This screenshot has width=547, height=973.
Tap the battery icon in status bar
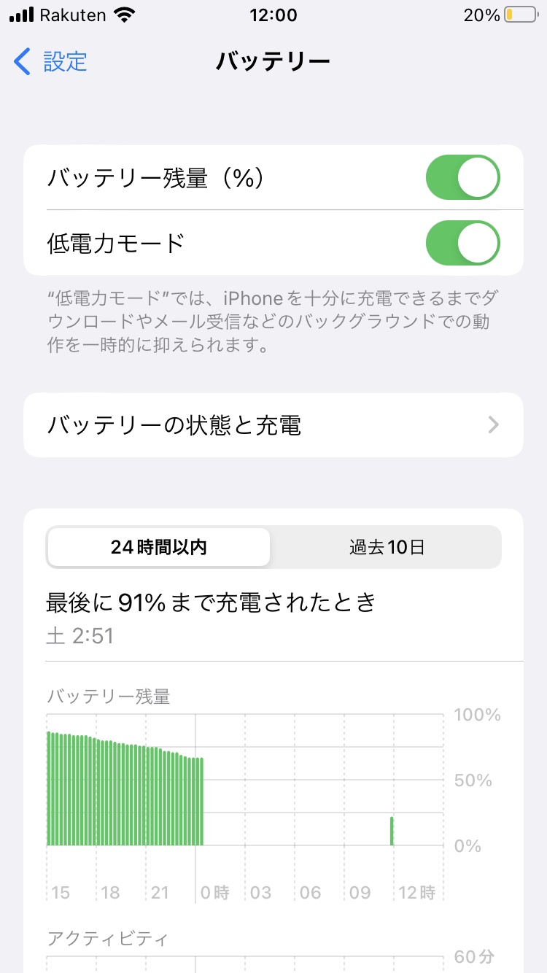coord(520,15)
